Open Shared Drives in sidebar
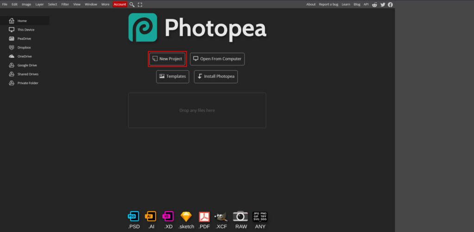The height and width of the screenshot is (232, 474). point(25,74)
